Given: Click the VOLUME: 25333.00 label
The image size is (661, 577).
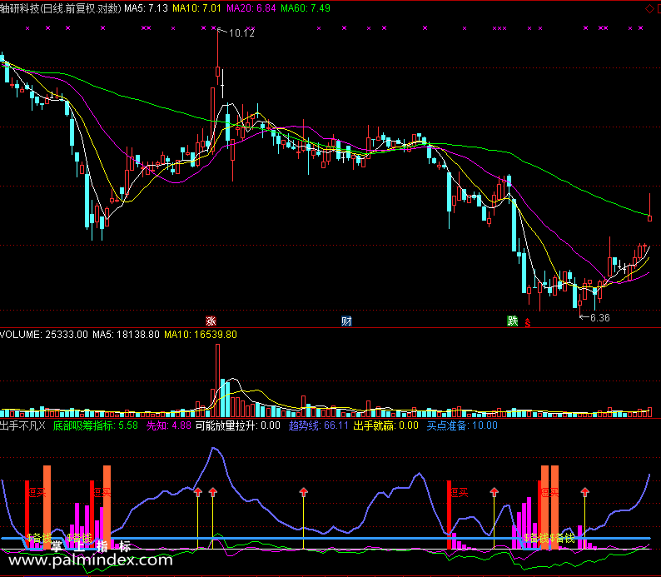Looking at the screenshot, I should point(44,335).
